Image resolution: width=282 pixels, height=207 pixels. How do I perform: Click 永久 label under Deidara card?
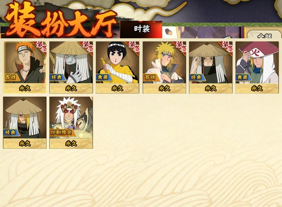coord(25,144)
